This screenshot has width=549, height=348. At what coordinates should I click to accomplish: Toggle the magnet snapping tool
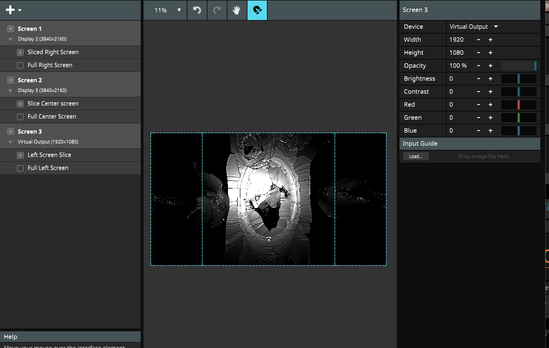tap(257, 10)
